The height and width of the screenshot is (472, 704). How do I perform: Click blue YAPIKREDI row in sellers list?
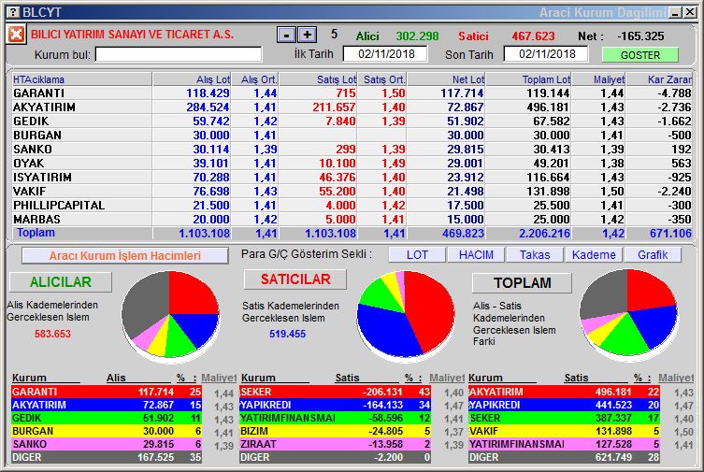click(x=336, y=405)
